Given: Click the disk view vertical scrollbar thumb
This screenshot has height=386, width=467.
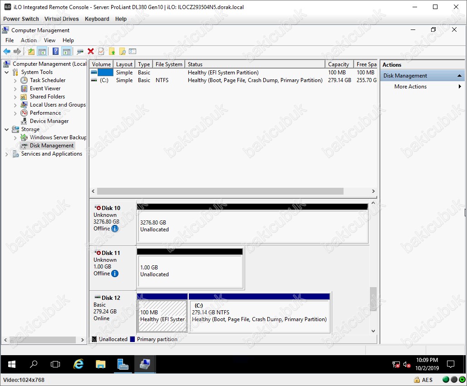Looking at the screenshot, I should tap(373, 299).
